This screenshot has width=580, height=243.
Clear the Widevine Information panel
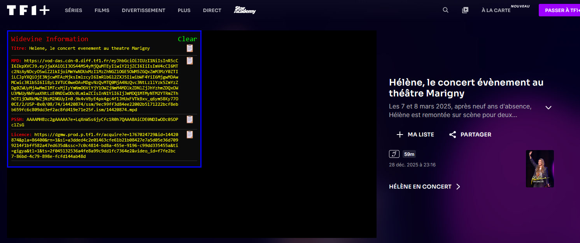(x=187, y=39)
